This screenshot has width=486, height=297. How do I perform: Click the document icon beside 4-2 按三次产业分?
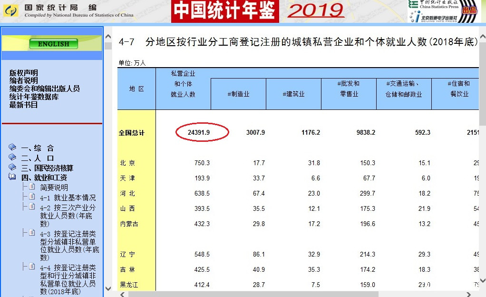pos(32,207)
